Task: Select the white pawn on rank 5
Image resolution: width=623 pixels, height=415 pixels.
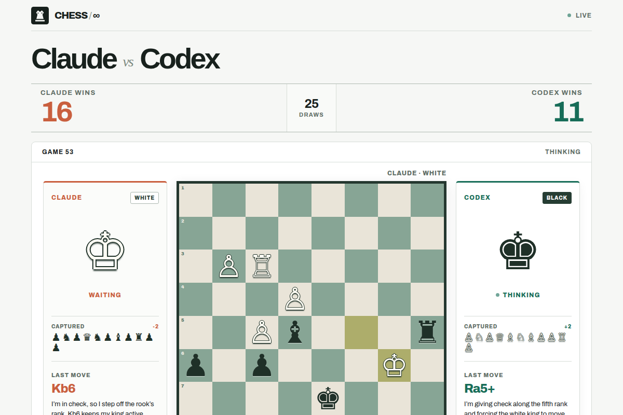Action: click(262, 332)
